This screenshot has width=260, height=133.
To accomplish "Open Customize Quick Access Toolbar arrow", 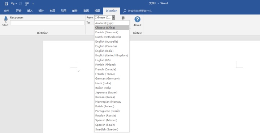I will [x=33, y=4].
